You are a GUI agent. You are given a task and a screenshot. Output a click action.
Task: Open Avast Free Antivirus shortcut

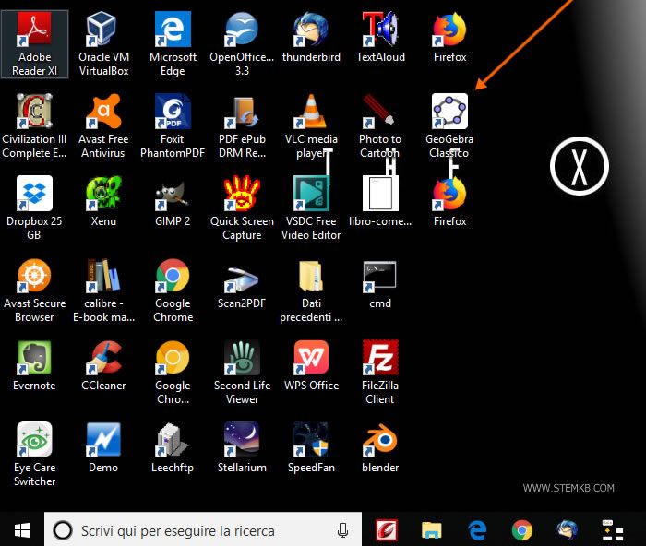103,126
